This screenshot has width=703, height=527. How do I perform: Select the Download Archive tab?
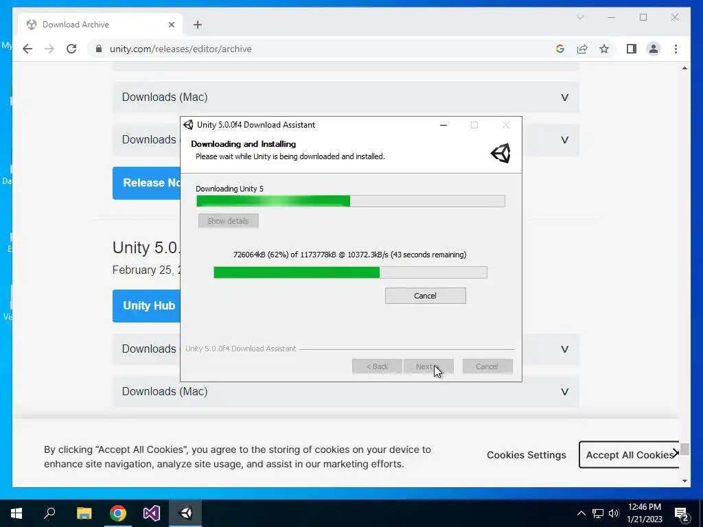[100, 25]
